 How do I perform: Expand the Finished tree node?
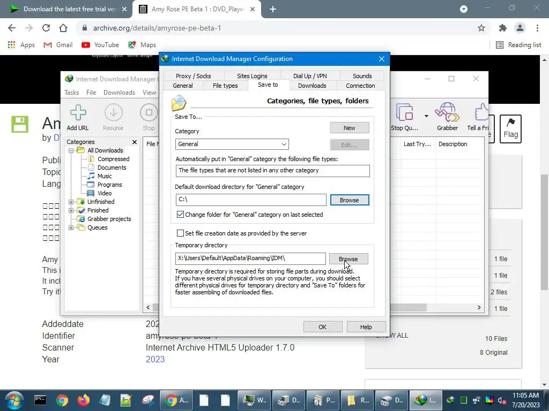(71, 210)
